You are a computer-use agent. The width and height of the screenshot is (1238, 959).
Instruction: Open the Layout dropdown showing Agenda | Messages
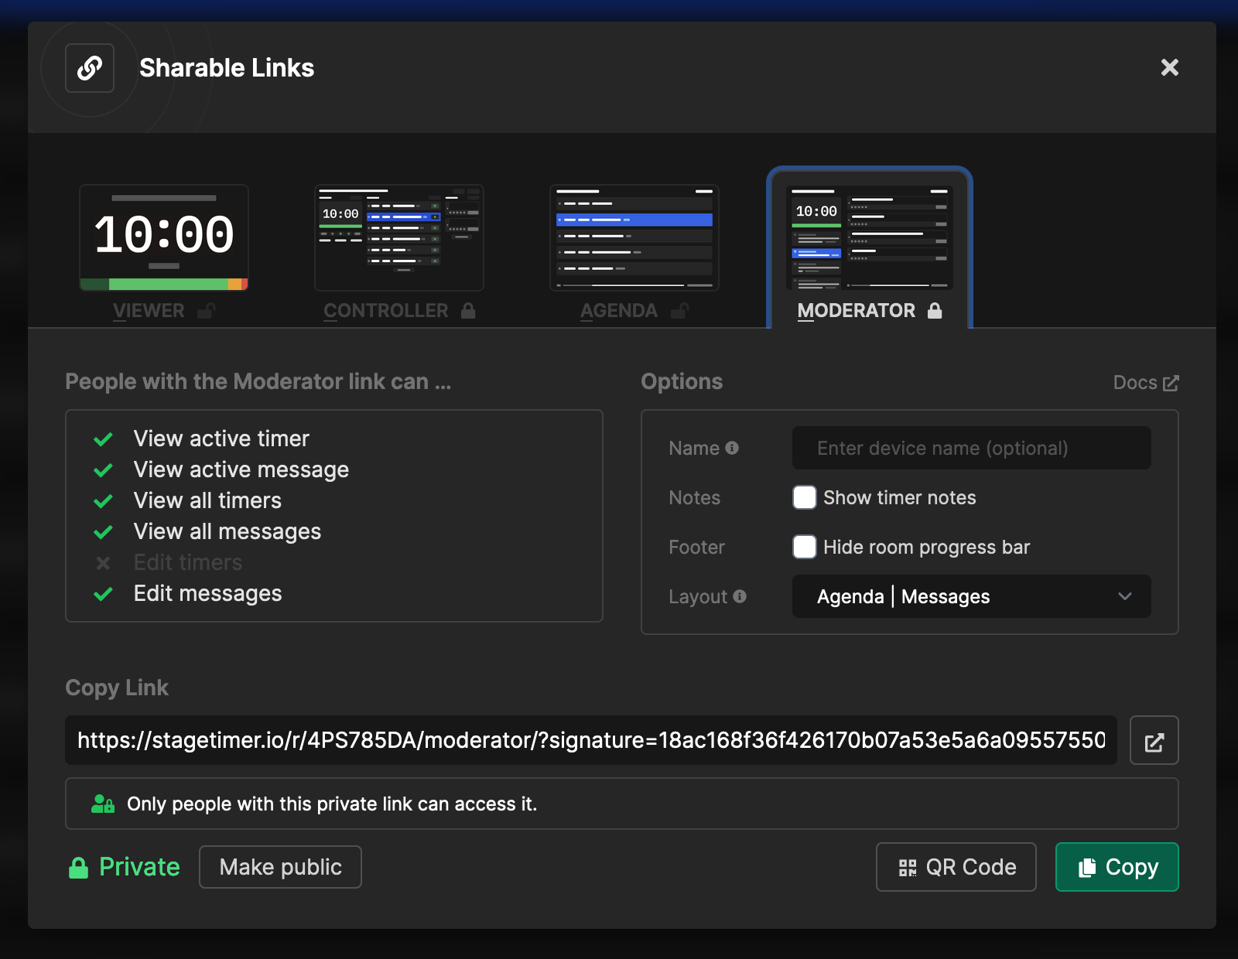click(x=970, y=596)
